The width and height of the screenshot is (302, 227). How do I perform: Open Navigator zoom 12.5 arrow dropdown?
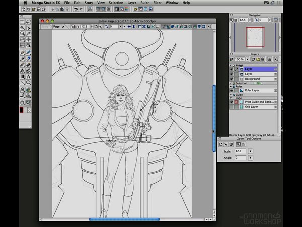point(250,20)
